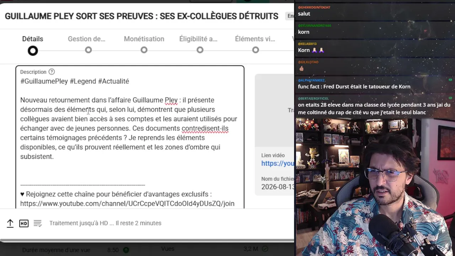455x256 pixels.
Task: Click the step circle under Gestion de...
Action: (x=89, y=50)
